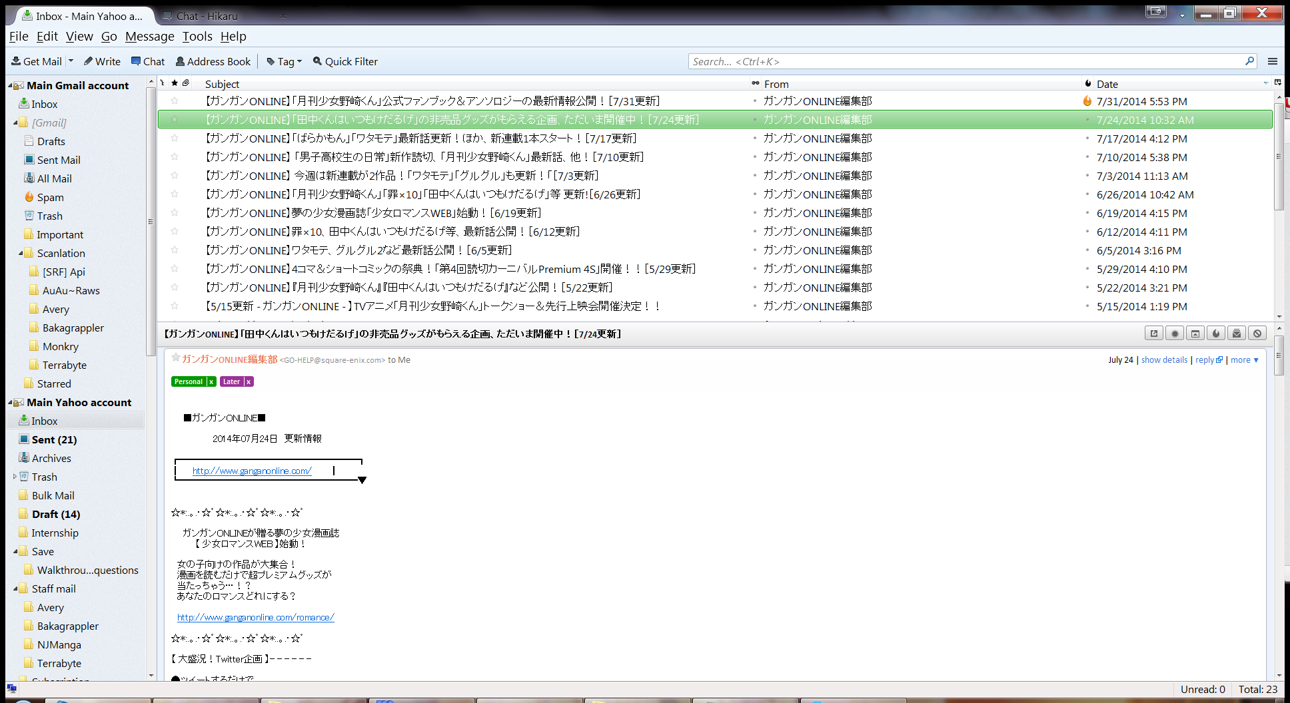1290x703 pixels.
Task: Click the 'show details' link
Action: click(x=1164, y=360)
